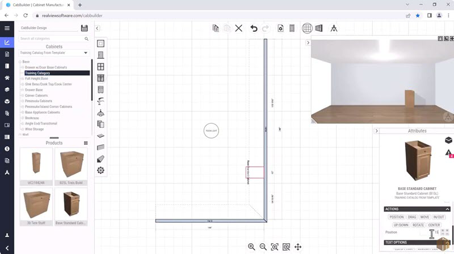This screenshot has width=454, height=254.
Task: Open the gear settings tool icon
Action: (x=100, y=170)
